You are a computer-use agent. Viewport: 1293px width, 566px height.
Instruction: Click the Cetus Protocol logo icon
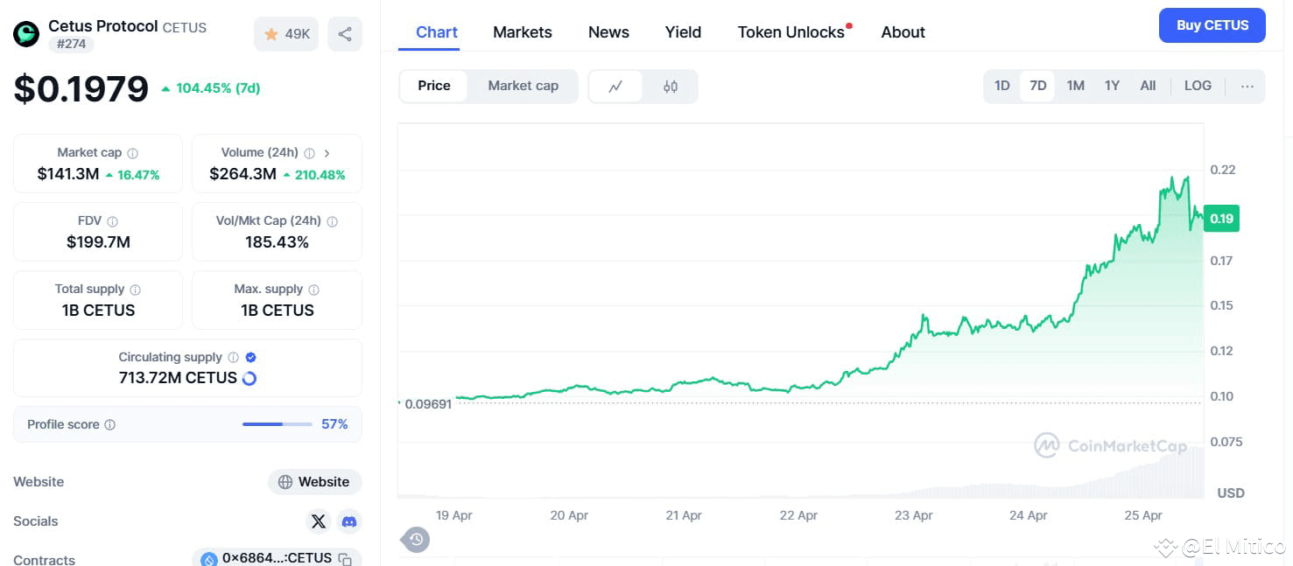tap(26, 34)
